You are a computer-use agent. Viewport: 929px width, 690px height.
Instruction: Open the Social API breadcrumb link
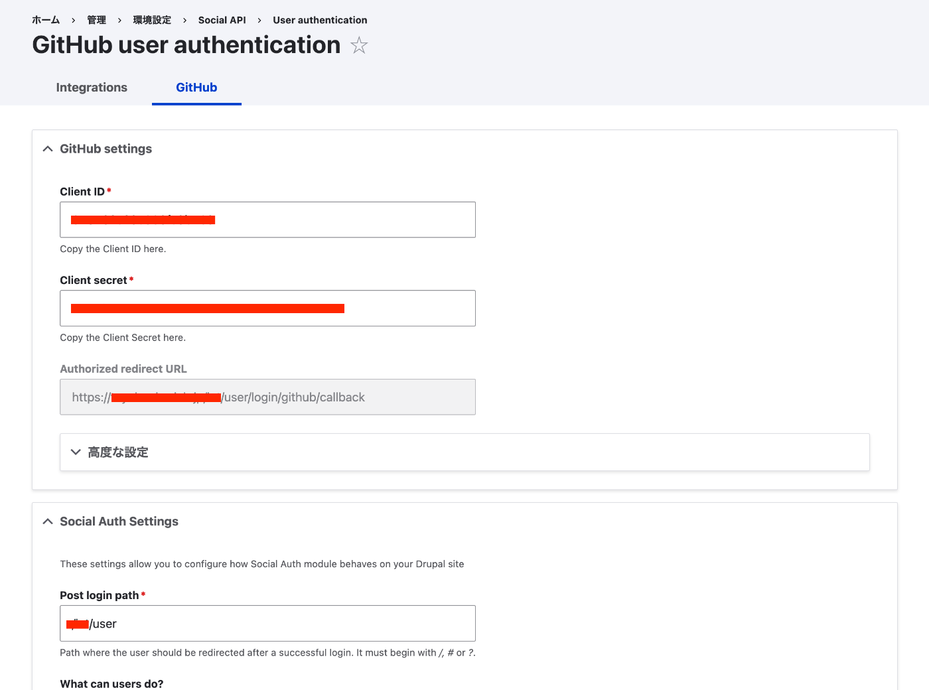[222, 20]
